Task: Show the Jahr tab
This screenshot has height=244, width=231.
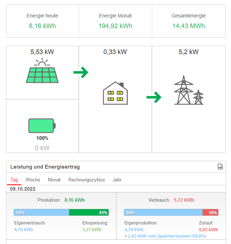Action: point(117,180)
